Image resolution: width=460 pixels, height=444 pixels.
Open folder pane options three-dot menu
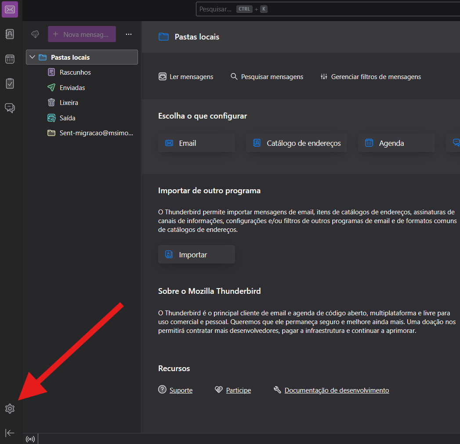pyautogui.click(x=129, y=34)
